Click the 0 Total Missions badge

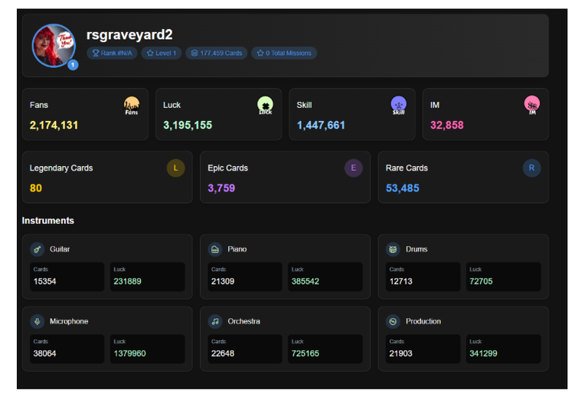[284, 54]
